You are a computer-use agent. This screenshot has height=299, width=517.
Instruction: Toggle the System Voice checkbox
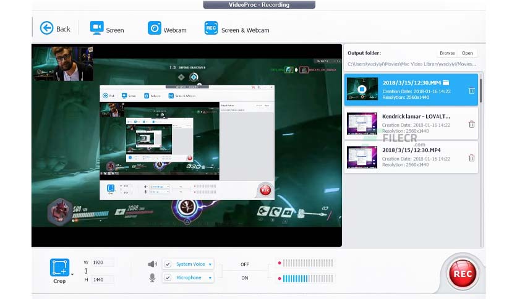tap(168, 264)
